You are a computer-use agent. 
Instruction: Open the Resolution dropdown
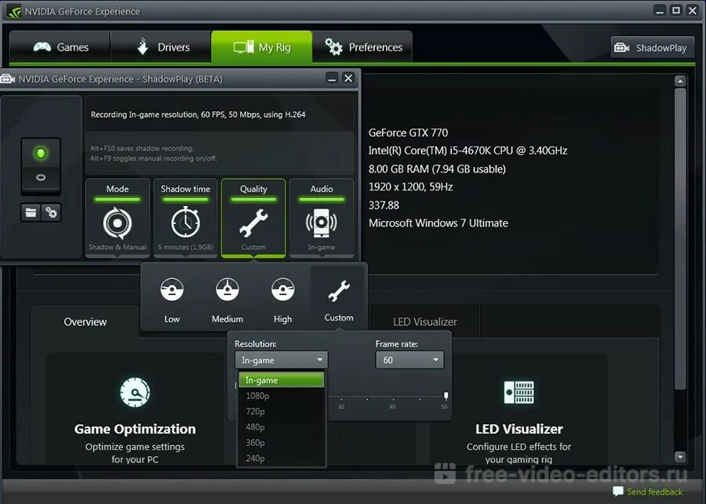[282, 360]
